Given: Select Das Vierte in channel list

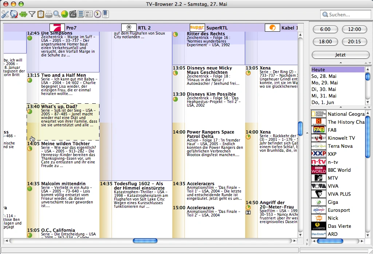Looking at the screenshot, I should (x=338, y=226).
